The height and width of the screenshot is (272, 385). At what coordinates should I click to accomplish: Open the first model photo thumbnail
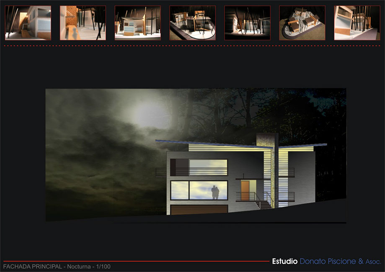coord(28,23)
